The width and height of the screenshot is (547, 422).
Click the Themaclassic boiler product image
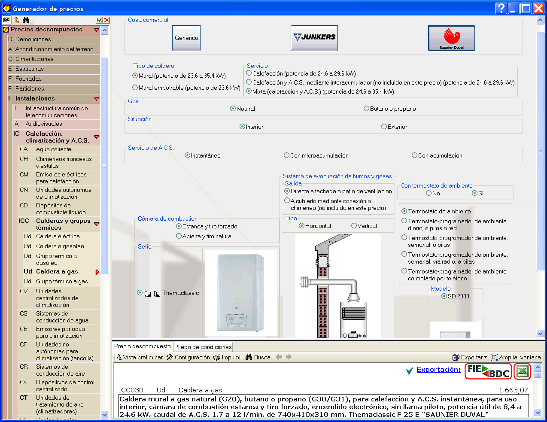coord(241,293)
